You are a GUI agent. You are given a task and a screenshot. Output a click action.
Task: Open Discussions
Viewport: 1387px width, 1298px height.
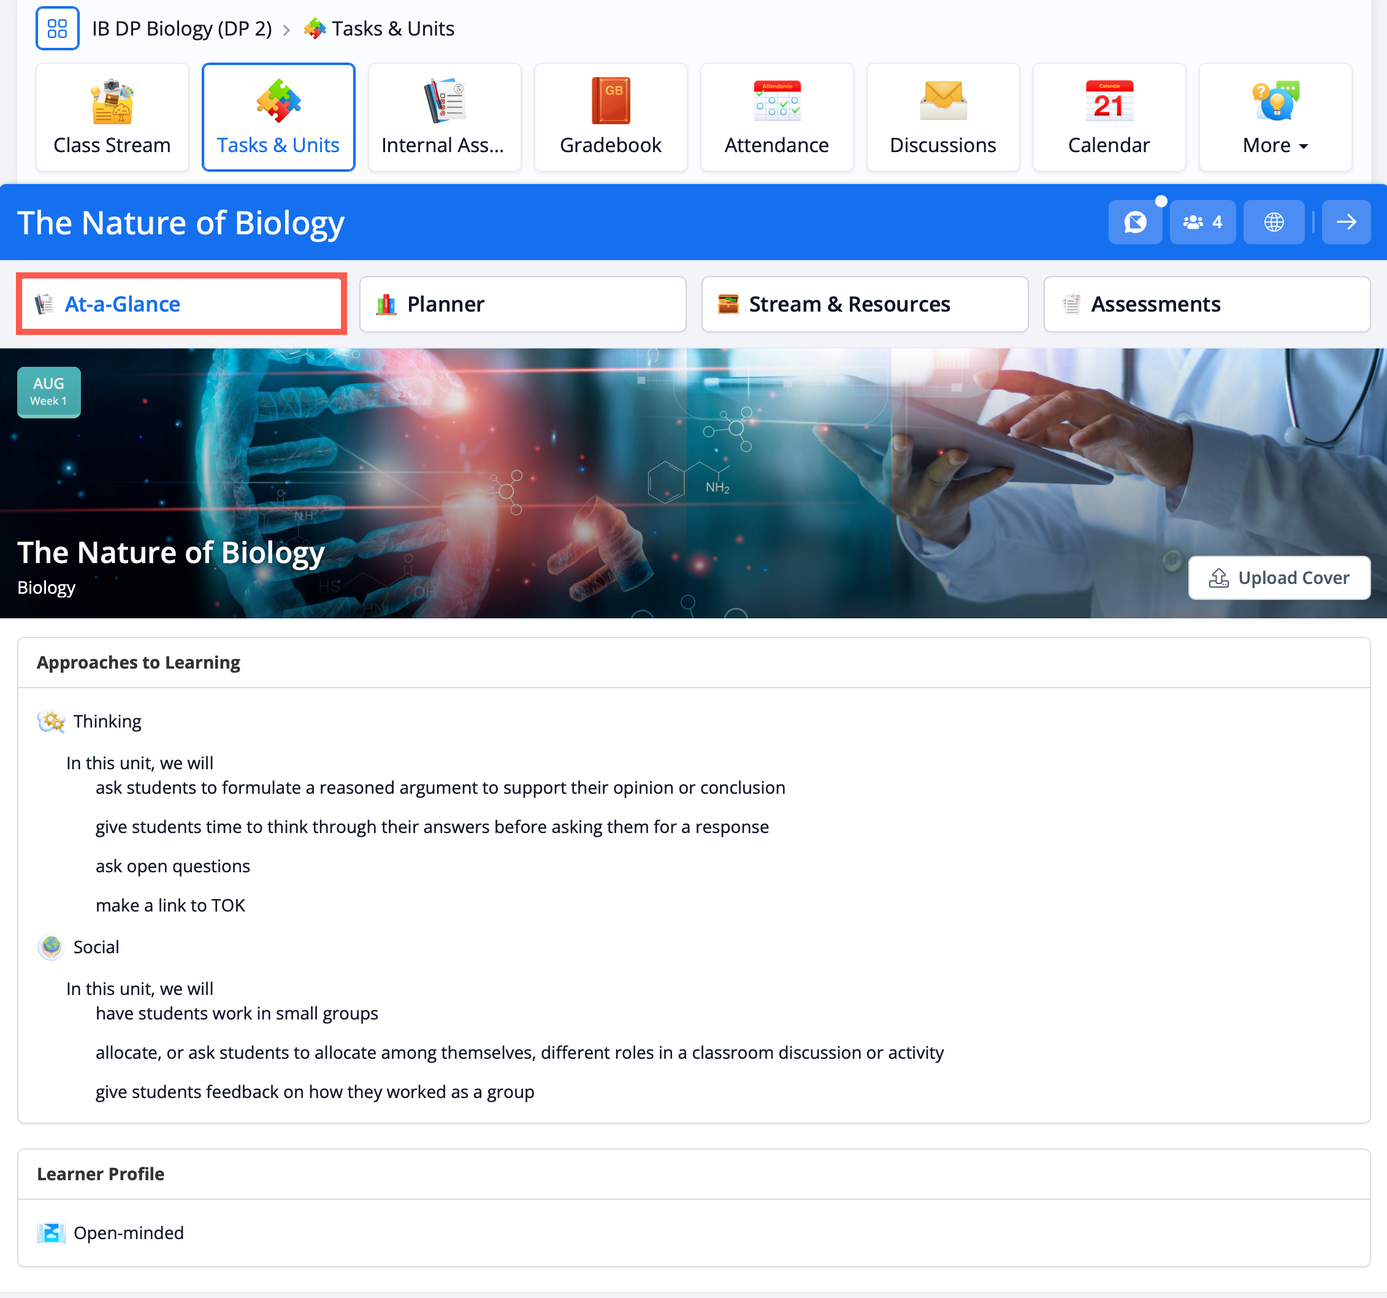[942, 117]
